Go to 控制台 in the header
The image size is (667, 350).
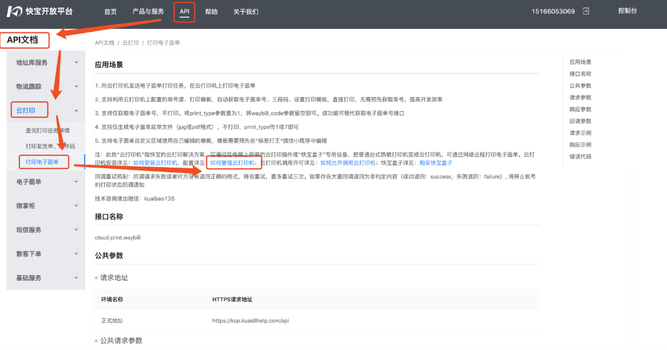627,11
